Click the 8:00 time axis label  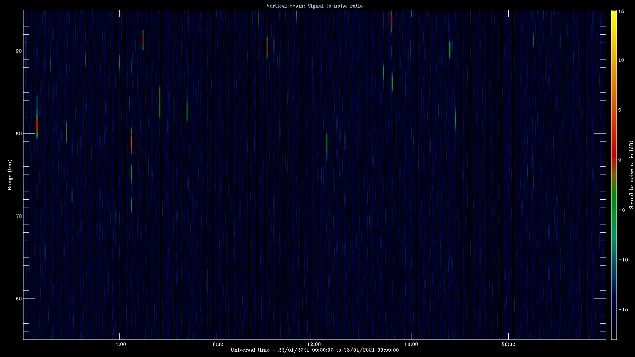pos(218,344)
